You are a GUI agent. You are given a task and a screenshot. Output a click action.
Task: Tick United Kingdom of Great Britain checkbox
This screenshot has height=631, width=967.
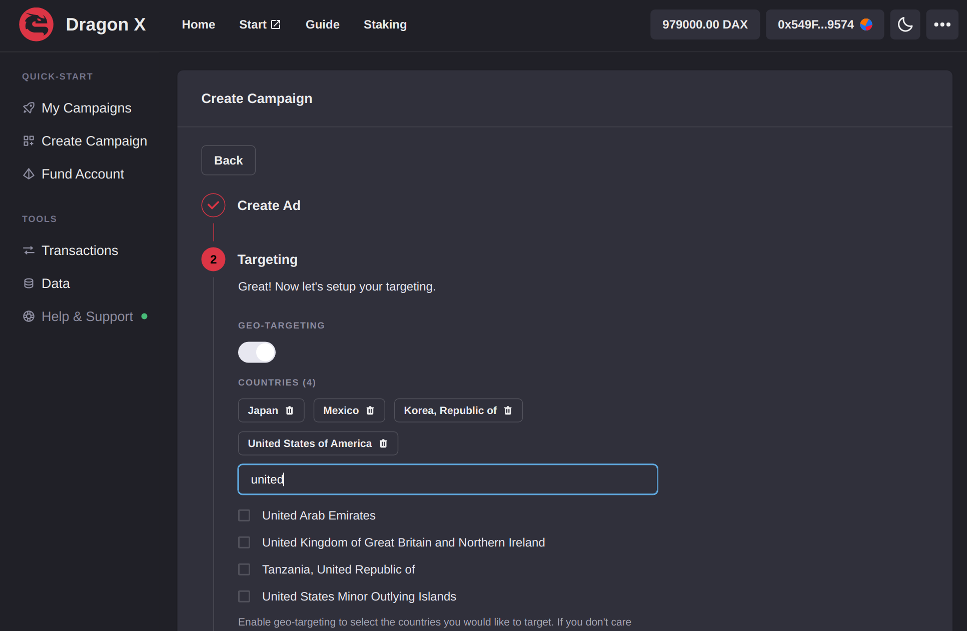pos(244,542)
